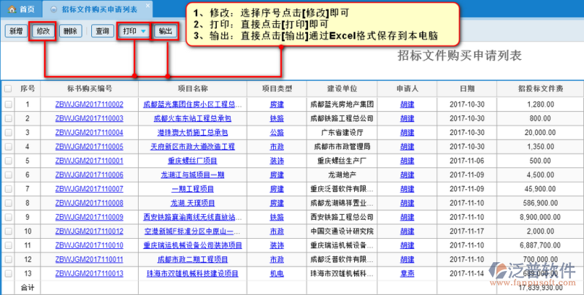Screen dimensions: 584x295
Task: Open the 首页 home tab
Action: pyautogui.click(x=21, y=9)
